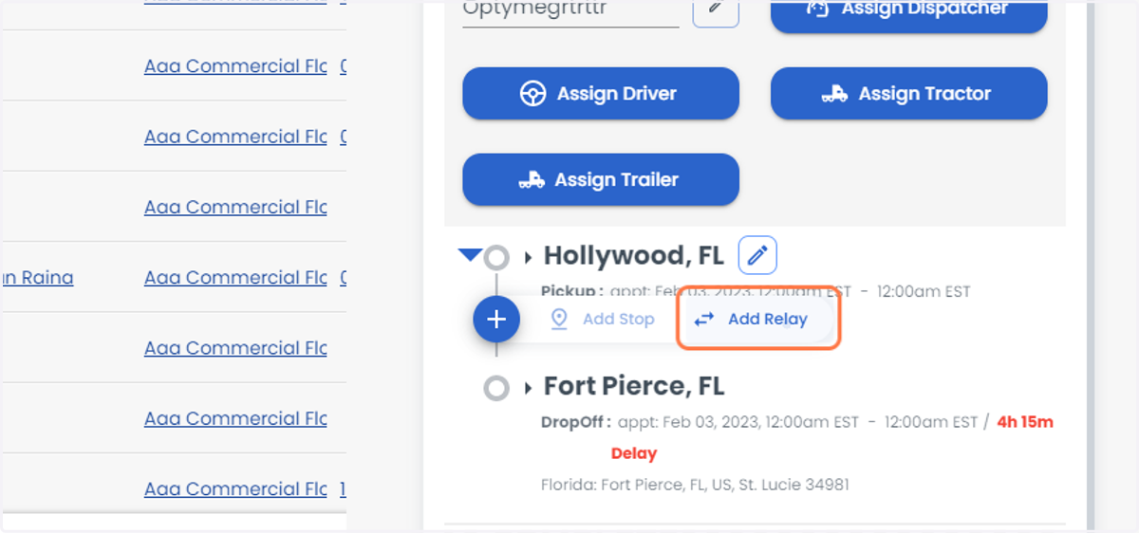Screen dimensions: 1139x533
Task: Click the Optymegrtrttr input field
Action: [570, 11]
